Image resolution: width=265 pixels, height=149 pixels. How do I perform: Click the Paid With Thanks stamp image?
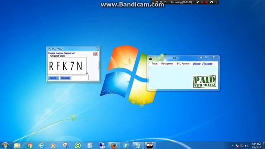coord(205,82)
